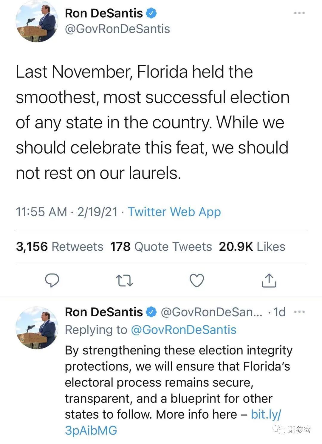This screenshot has height=444, width=322.
Task: Tap the retweet arrows icon
Action: tap(124, 281)
